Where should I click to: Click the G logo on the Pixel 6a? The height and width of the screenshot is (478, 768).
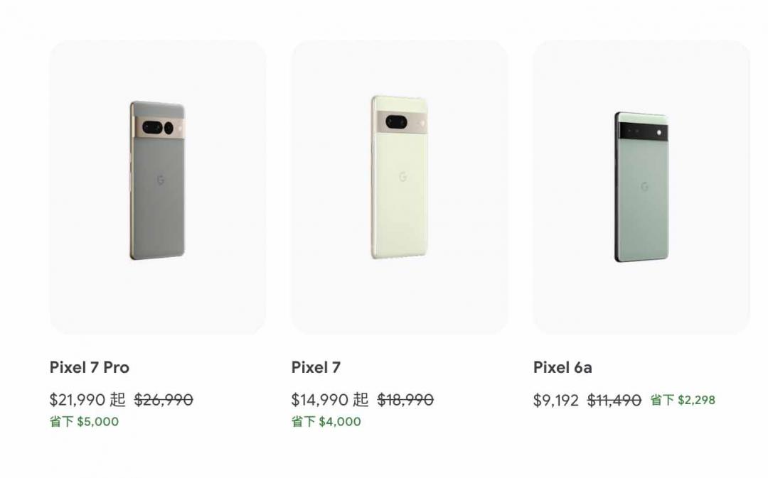644,187
